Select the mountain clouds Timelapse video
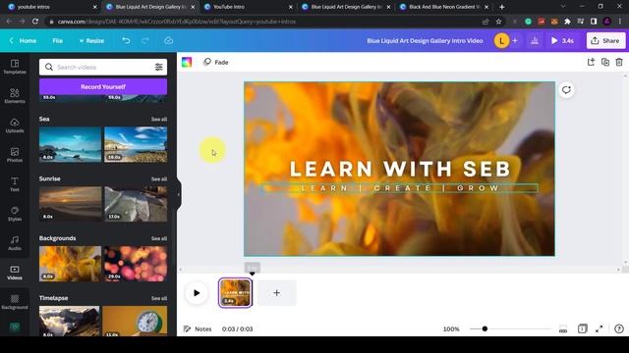This screenshot has height=353, width=629. click(70, 321)
